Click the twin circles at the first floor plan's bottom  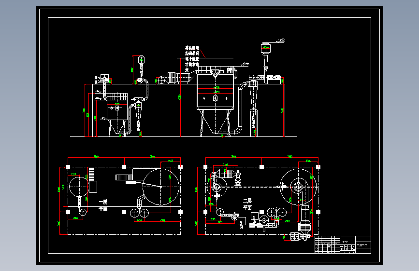pyautogui.click(x=139, y=213)
